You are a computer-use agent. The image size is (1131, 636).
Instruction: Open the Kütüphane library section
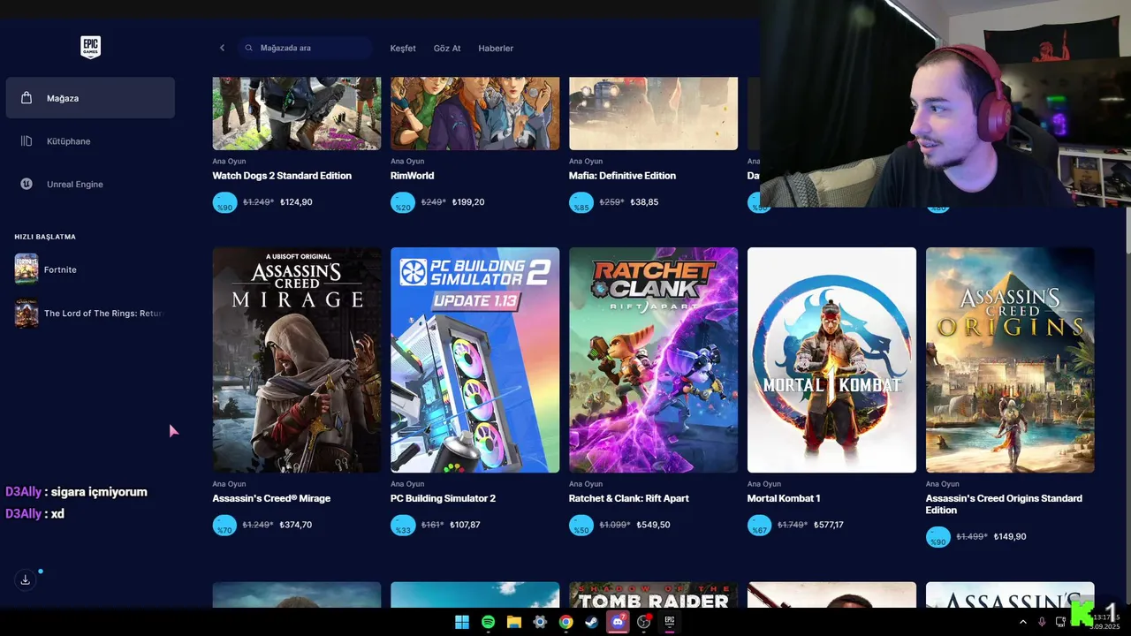pos(90,141)
